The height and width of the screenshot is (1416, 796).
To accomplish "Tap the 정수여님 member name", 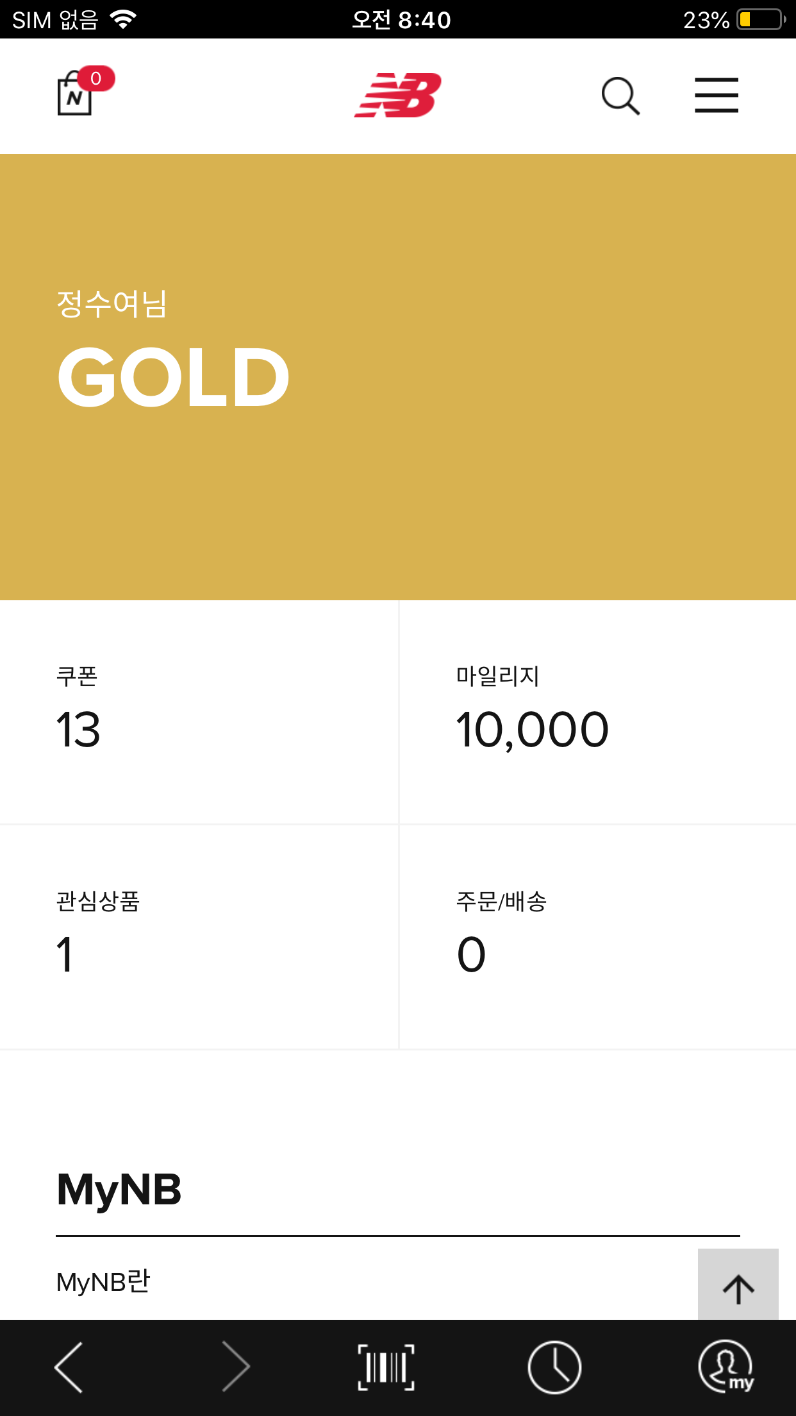I will tap(112, 304).
